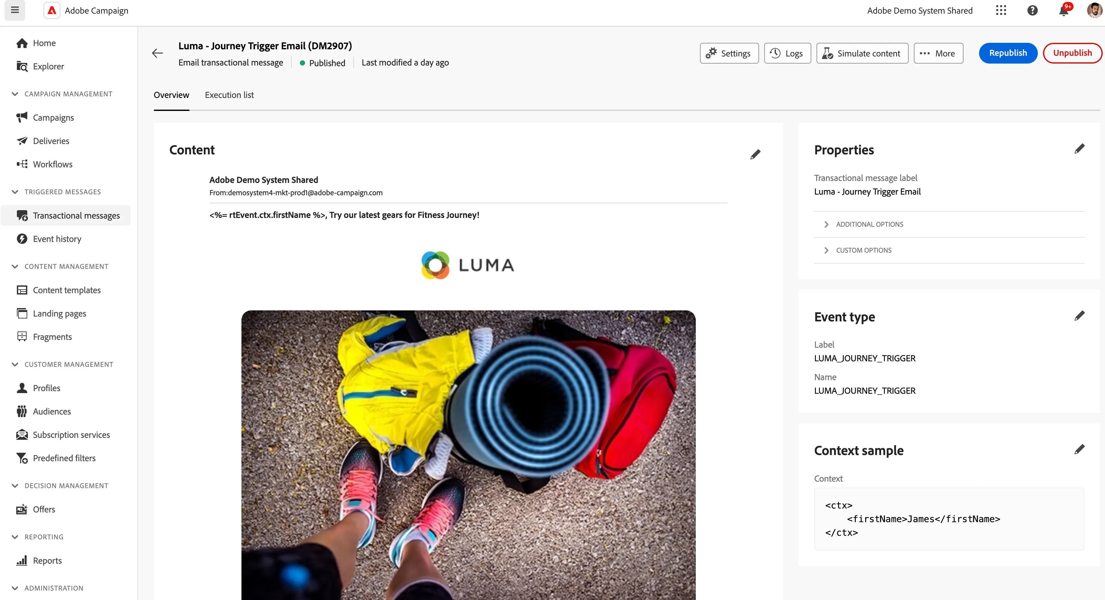Open Landing pages in the sidebar
1105x600 pixels.
coord(65,313)
